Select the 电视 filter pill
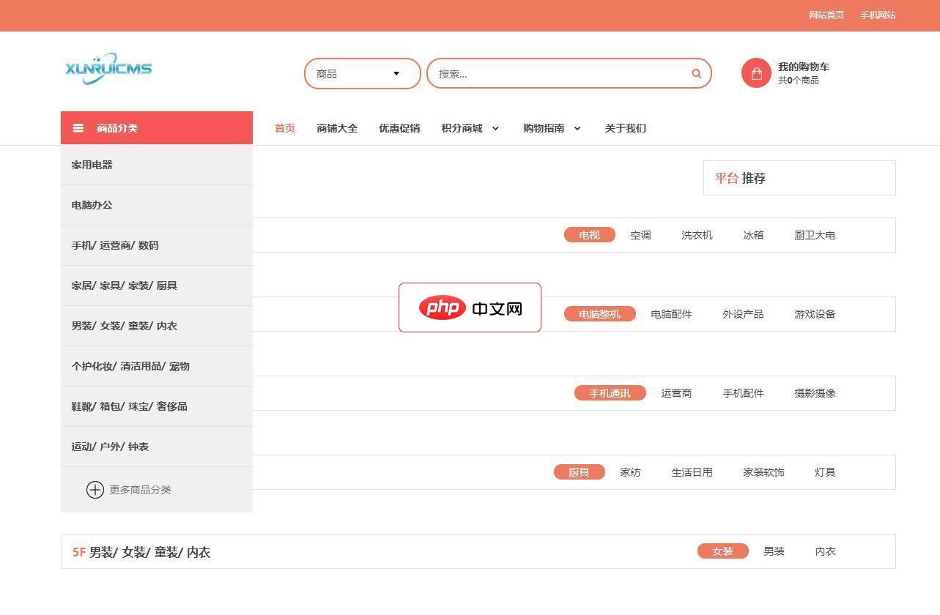This screenshot has height=615, width=940. (x=589, y=235)
